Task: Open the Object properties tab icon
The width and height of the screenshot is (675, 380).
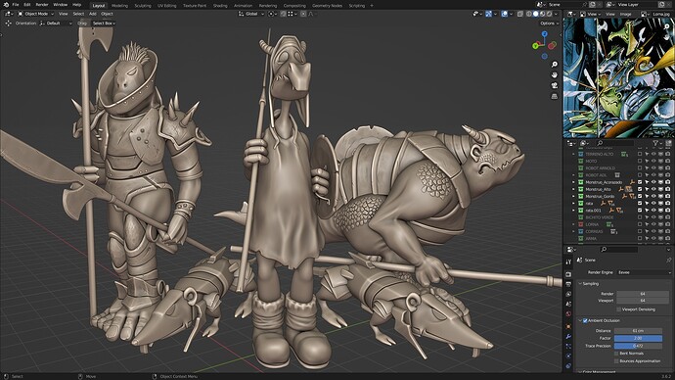Action: [x=568, y=326]
